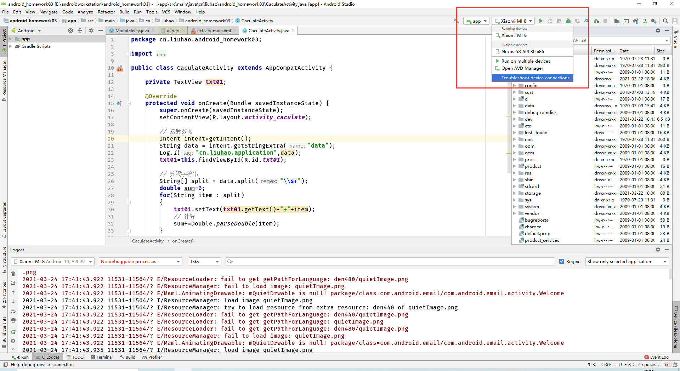Clear the Logcat with the trash icon

coord(13,274)
